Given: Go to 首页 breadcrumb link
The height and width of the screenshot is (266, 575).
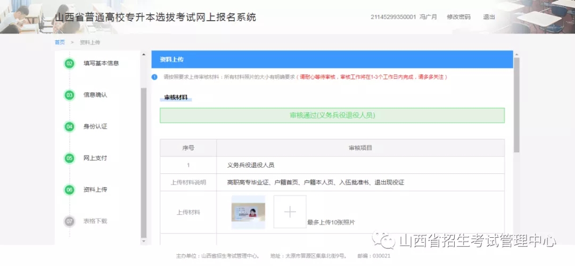Looking at the screenshot, I should point(60,43).
